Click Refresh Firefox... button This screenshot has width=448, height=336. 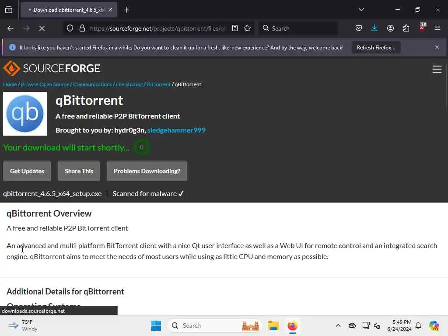tap(376, 47)
